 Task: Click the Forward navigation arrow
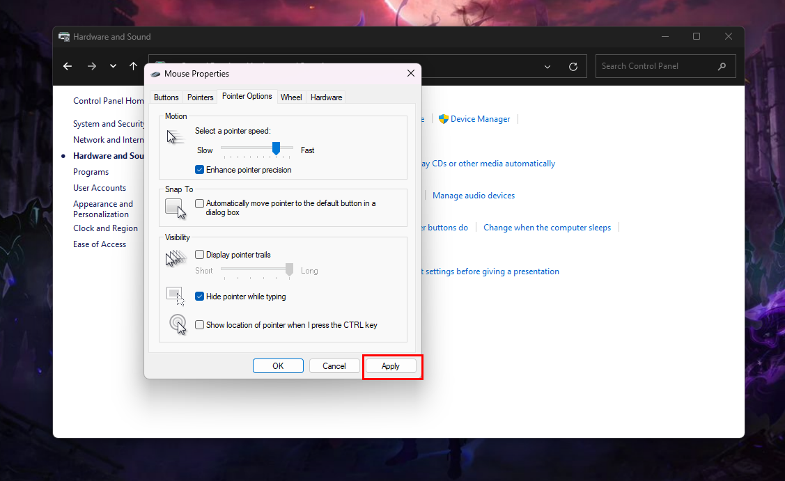point(91,66)
